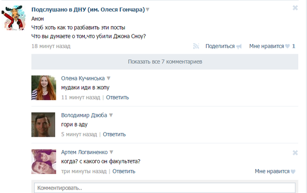Open Володимир Дзюба's profile photo
Image resolution: width=307 pixels, height=193 pixels.
click(x=43, y=124)
